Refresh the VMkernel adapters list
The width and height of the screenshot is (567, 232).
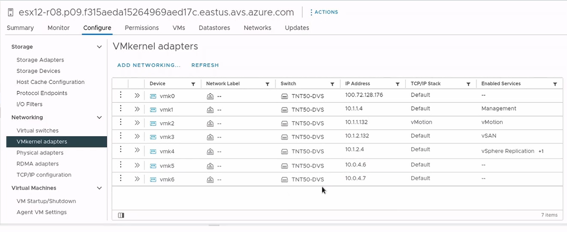pyautogui.click(x=205, y=65)
